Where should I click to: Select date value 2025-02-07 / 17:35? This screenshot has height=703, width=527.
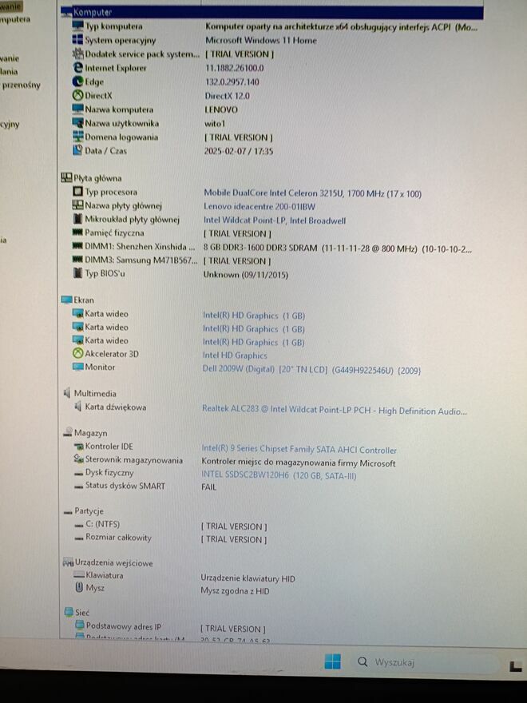click(239, 151)
